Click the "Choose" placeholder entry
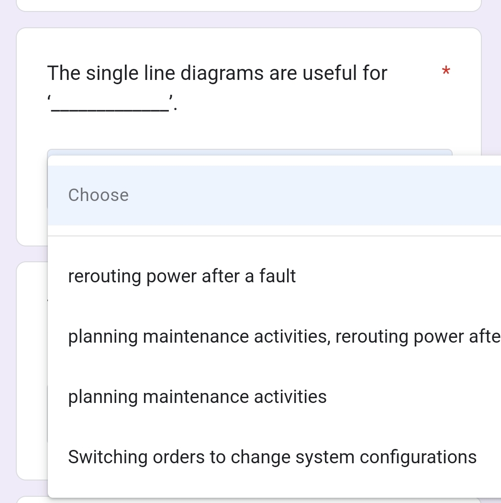This screenshot has height=503, width=501. [x=98, y=195]
